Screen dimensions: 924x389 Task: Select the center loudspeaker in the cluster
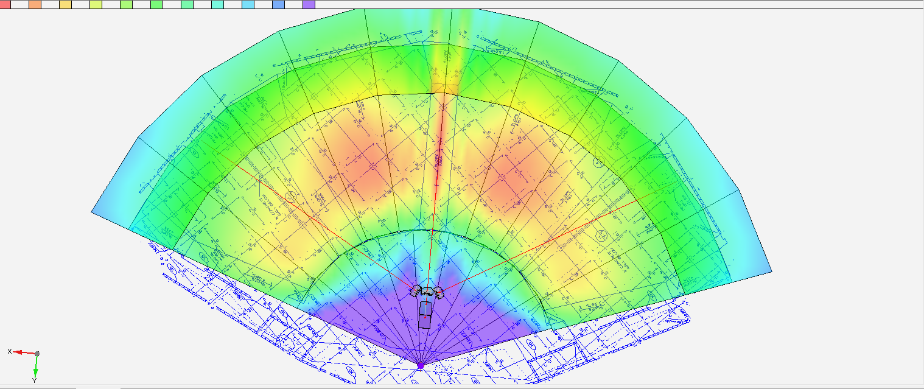(427, 291)
